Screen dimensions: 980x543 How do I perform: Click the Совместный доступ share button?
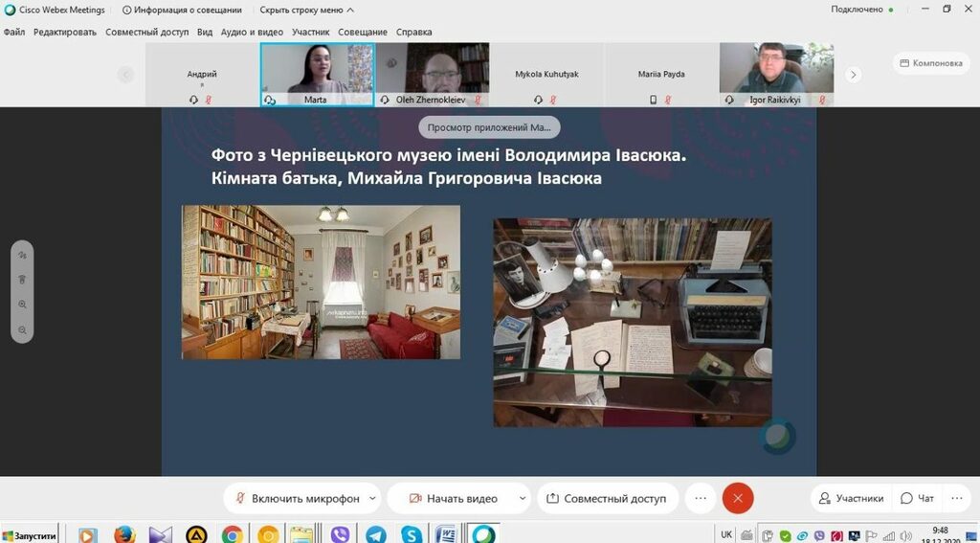(606, 498)
